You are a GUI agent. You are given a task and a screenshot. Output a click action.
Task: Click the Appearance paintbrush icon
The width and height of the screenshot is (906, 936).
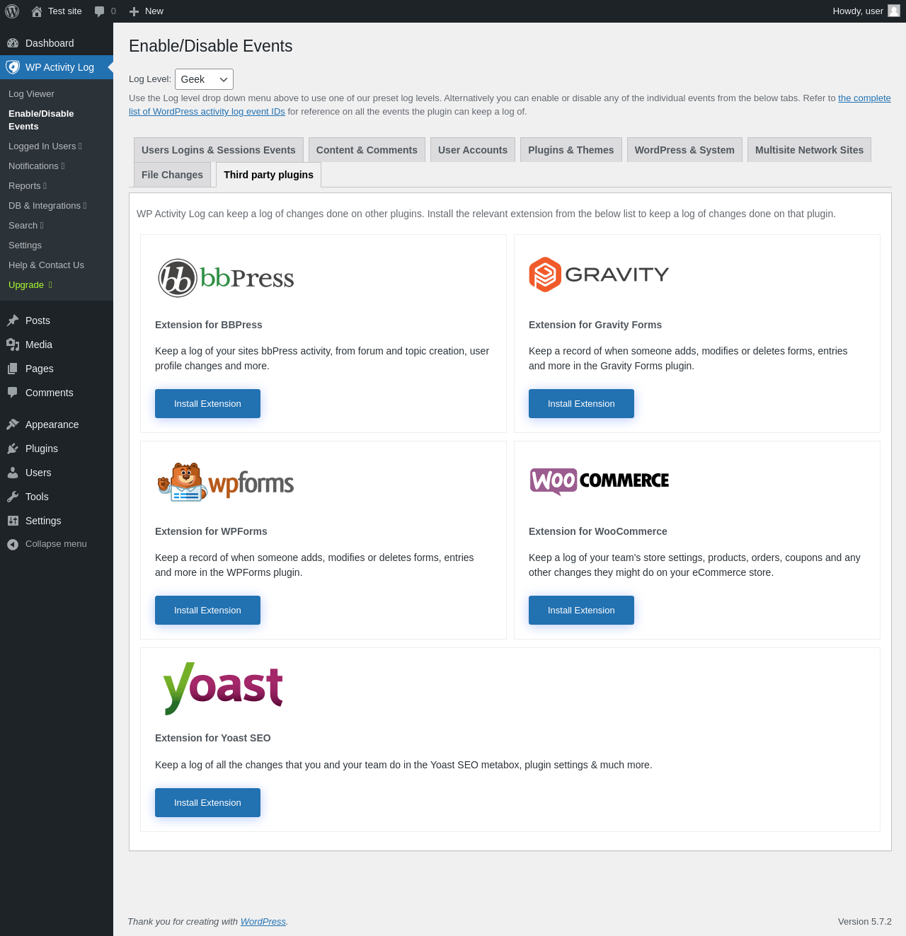point(13,424)
